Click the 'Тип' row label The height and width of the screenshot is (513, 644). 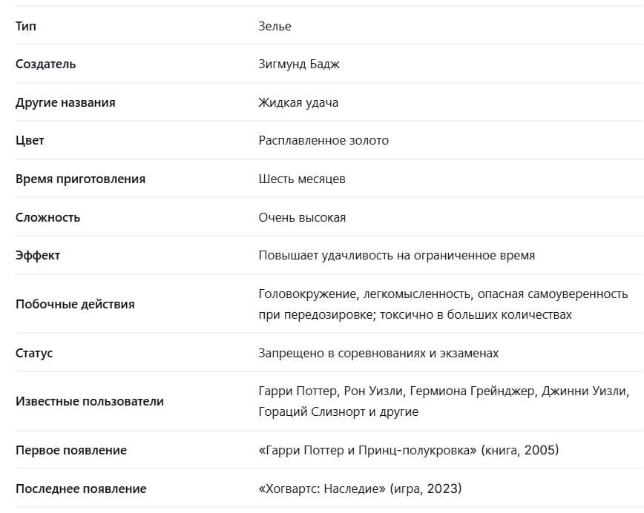pos(25,26)
